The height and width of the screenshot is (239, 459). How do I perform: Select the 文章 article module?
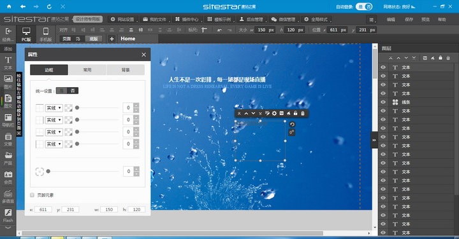pos(8,139)
